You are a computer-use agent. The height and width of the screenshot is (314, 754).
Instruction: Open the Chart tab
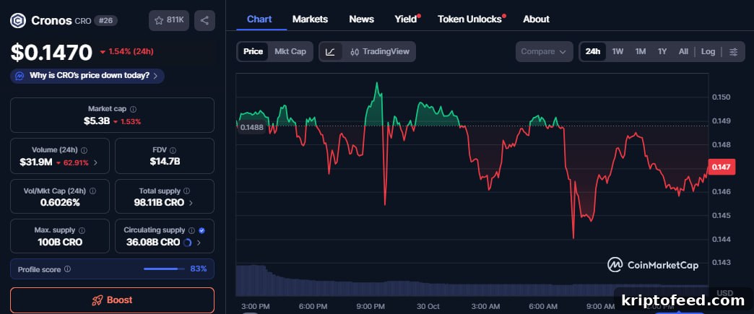[259, 19]
